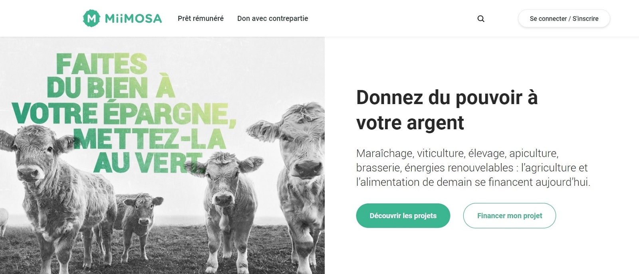639x274 pixels.
Task: Click the green FAITES word in banner
Action: click(x=102, y=64)
